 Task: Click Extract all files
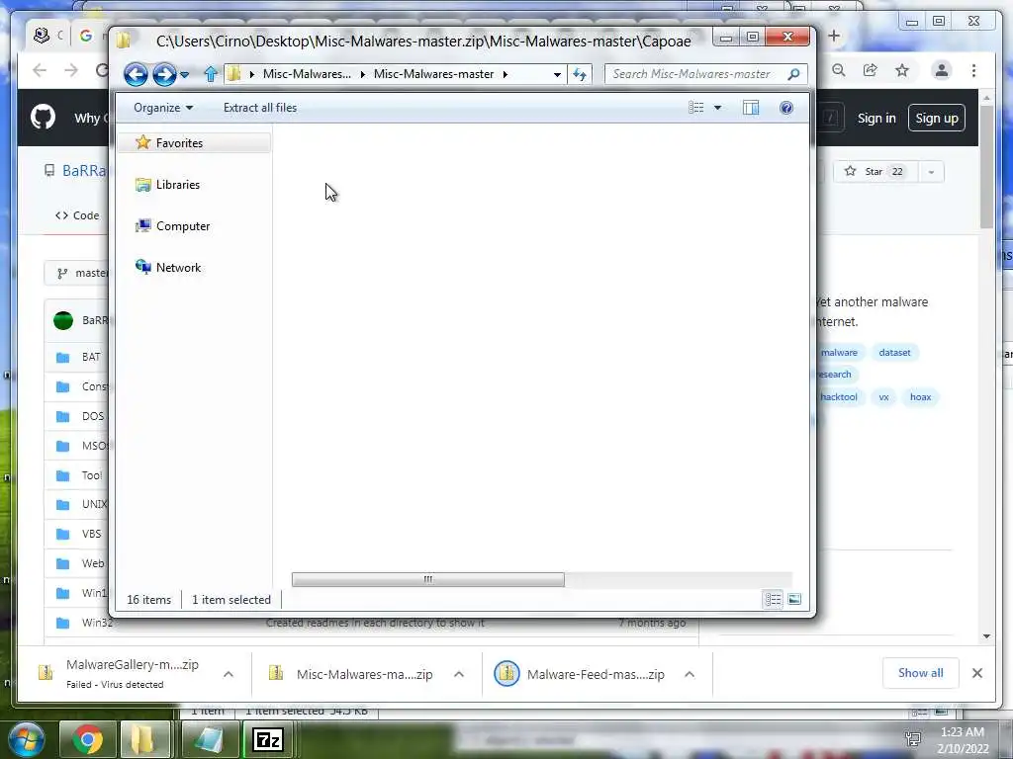pos(260,108)
